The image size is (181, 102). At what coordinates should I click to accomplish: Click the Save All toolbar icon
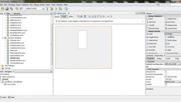pyautogui.click(x=11, y=9)
